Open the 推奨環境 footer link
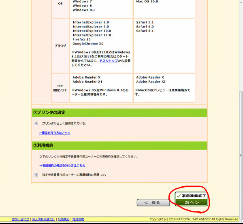This screenshot has height=224, width=243. click(x=78, y=219)
